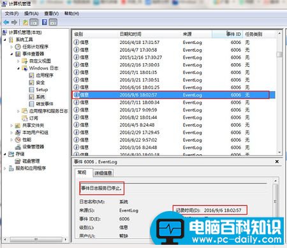Viewport: 287px width, 248px height.
Task: Click the tree pane scroll right arrow
Action: click(x=66, y=240)
